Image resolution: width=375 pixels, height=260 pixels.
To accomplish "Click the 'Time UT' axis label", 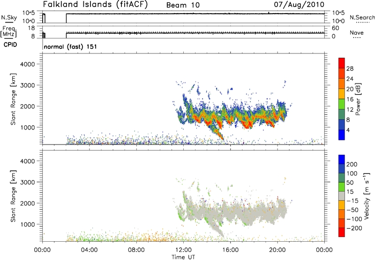I will pyautogui.click(x=183, y=257).
